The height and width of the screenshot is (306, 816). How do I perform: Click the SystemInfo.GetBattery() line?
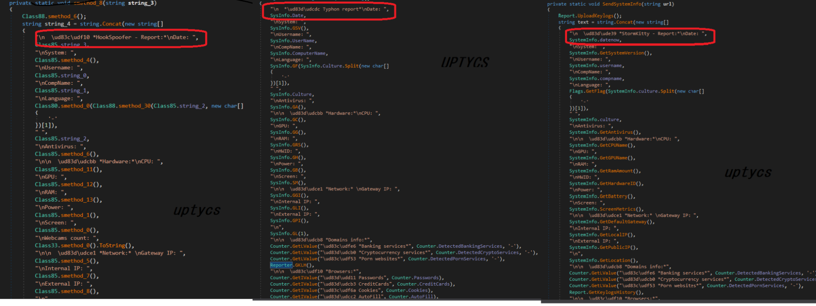[603, 196]
